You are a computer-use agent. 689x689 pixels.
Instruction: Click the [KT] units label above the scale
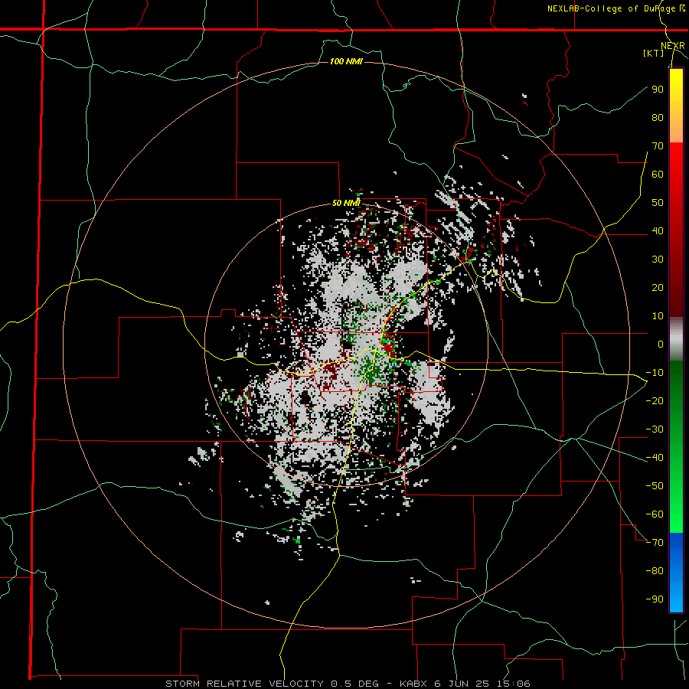654,53
